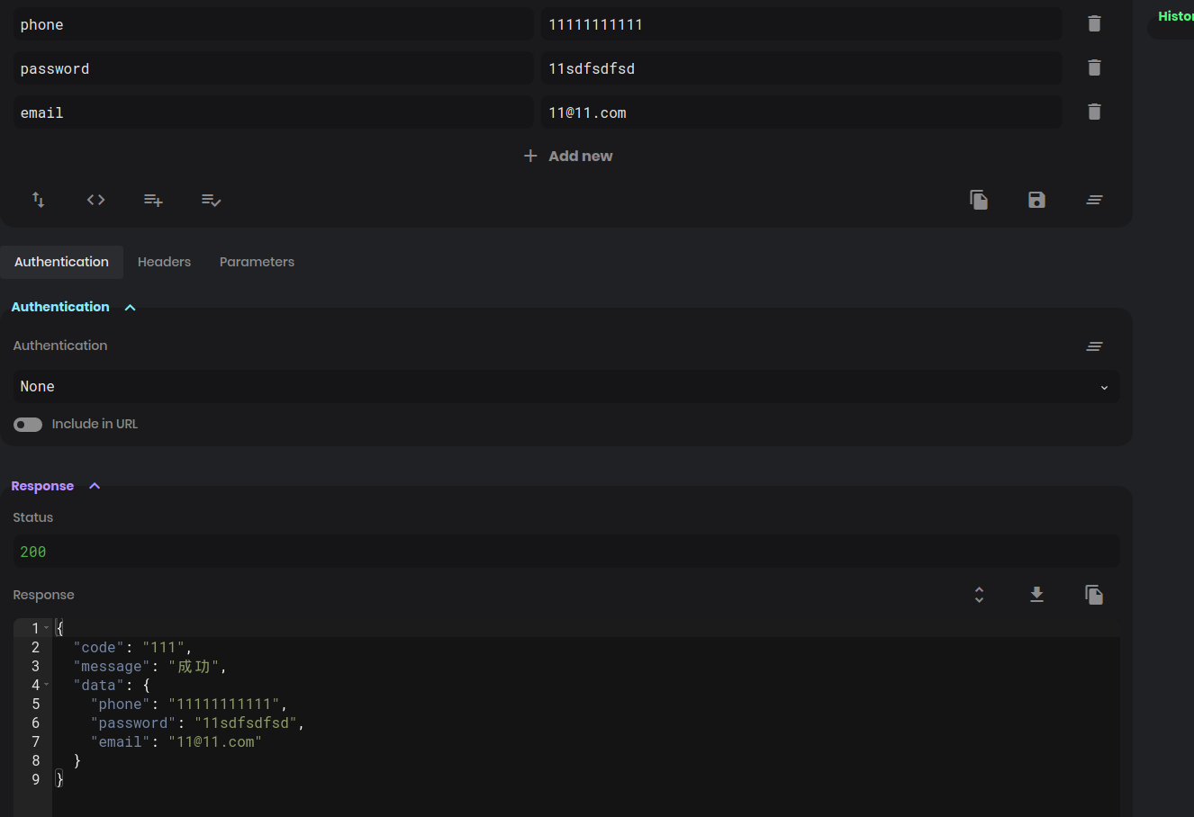Copy the request body contents
The width and height of the screenshot is (1194, 817).
[979, 200]
